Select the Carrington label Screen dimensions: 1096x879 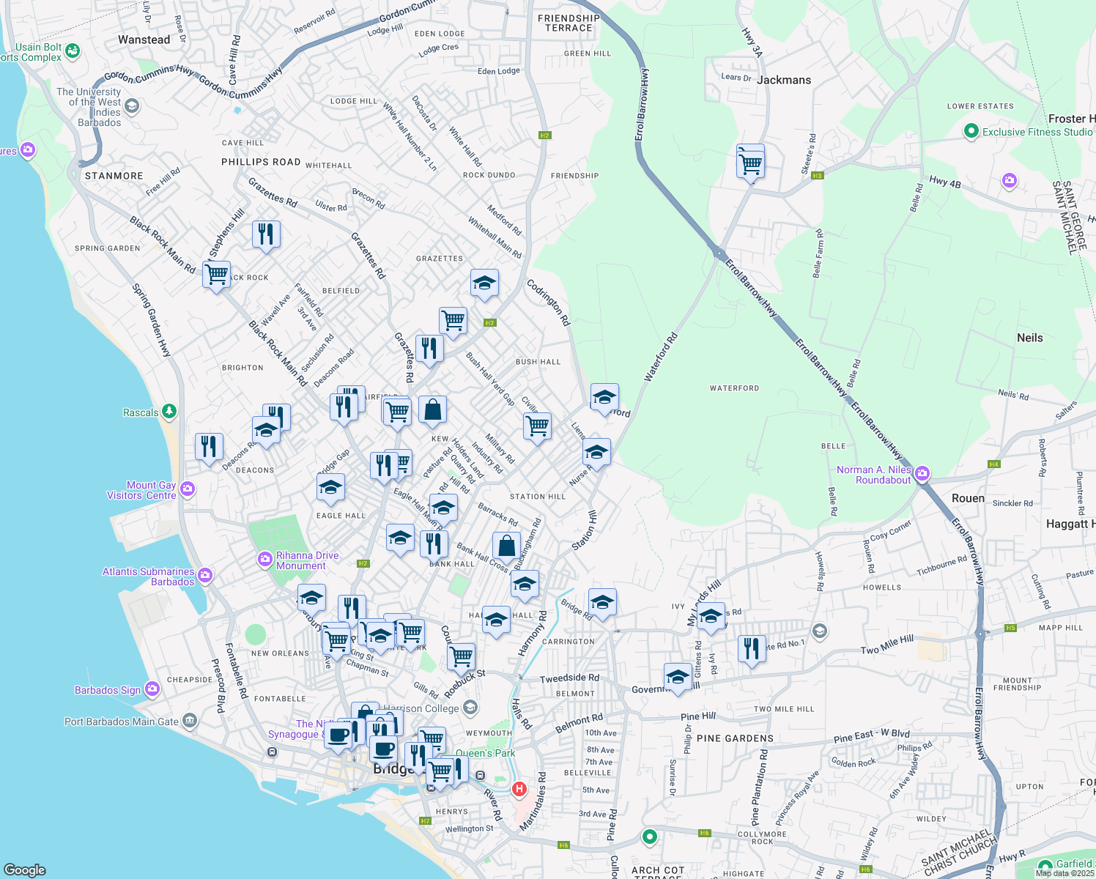coord(569,642)
